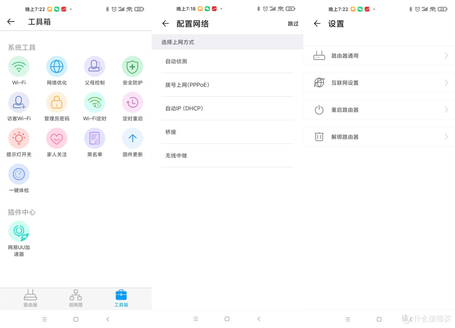Switch to the 路由器 bottom tab

pos(30,298)
